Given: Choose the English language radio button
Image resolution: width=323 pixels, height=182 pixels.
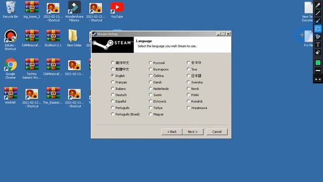Looking at the screenshot, I should click(113, 75).
